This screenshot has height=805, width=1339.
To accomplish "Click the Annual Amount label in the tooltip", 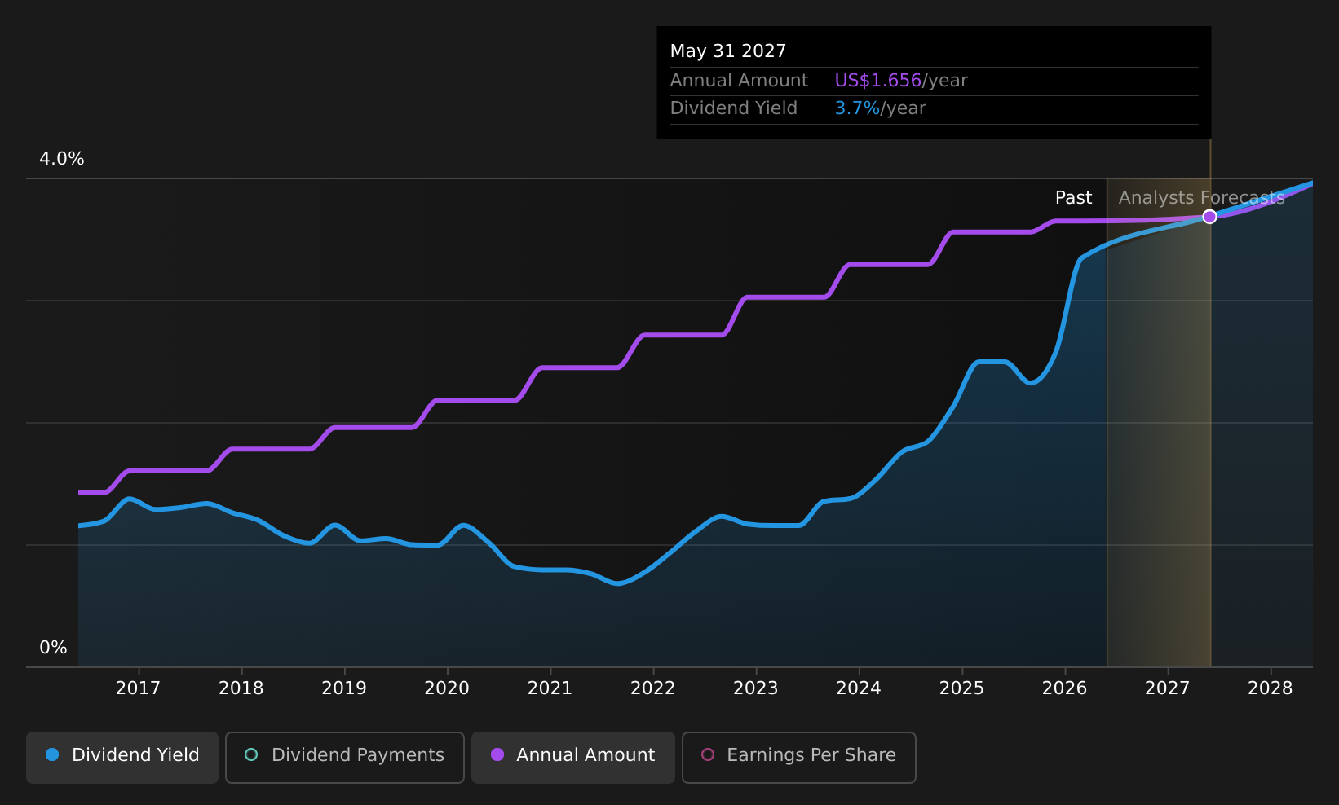I will (x=739, y=81).
